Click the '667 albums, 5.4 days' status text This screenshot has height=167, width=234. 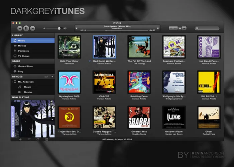(x=117, y=139)
